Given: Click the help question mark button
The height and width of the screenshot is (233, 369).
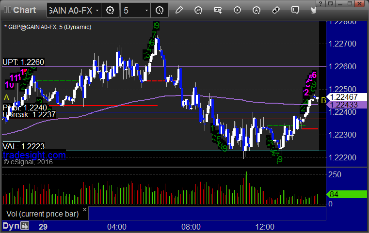Looking at the screenshot, I should pyautogui.click(x=321, y=3).
